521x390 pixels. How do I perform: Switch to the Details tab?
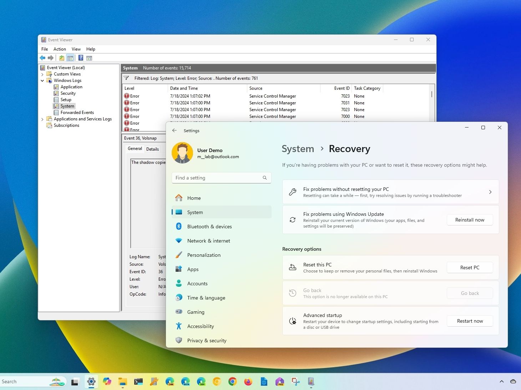[x=152, y=149]
